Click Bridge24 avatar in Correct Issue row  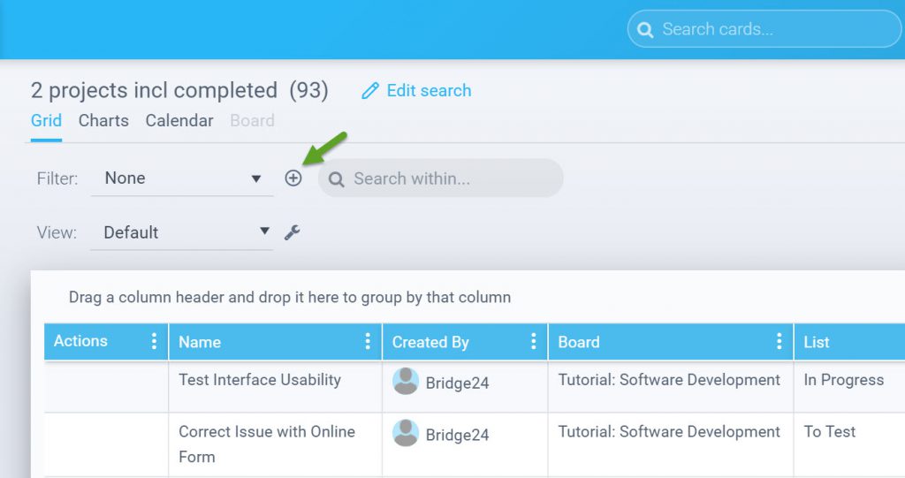click(x=405, y=433)
